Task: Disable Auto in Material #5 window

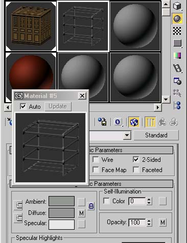Action: pos(23,107)
